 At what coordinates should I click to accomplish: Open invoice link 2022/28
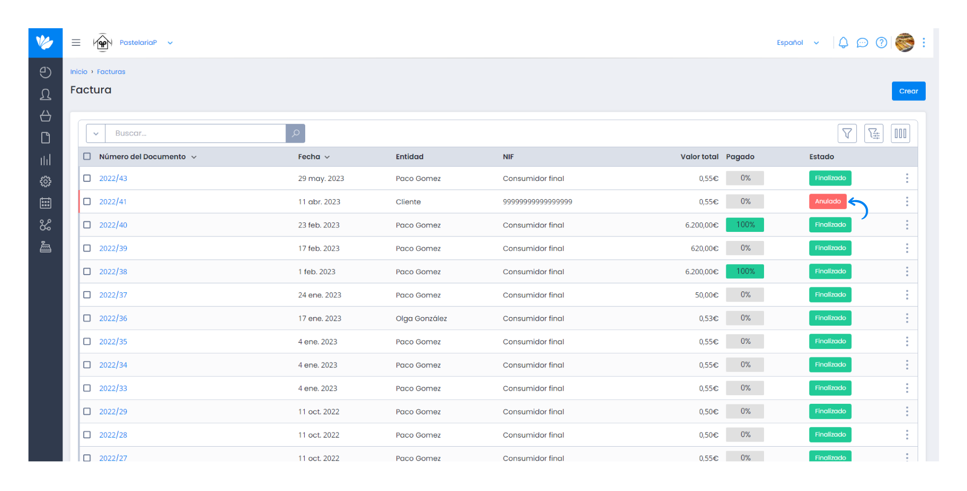(113, 435)
